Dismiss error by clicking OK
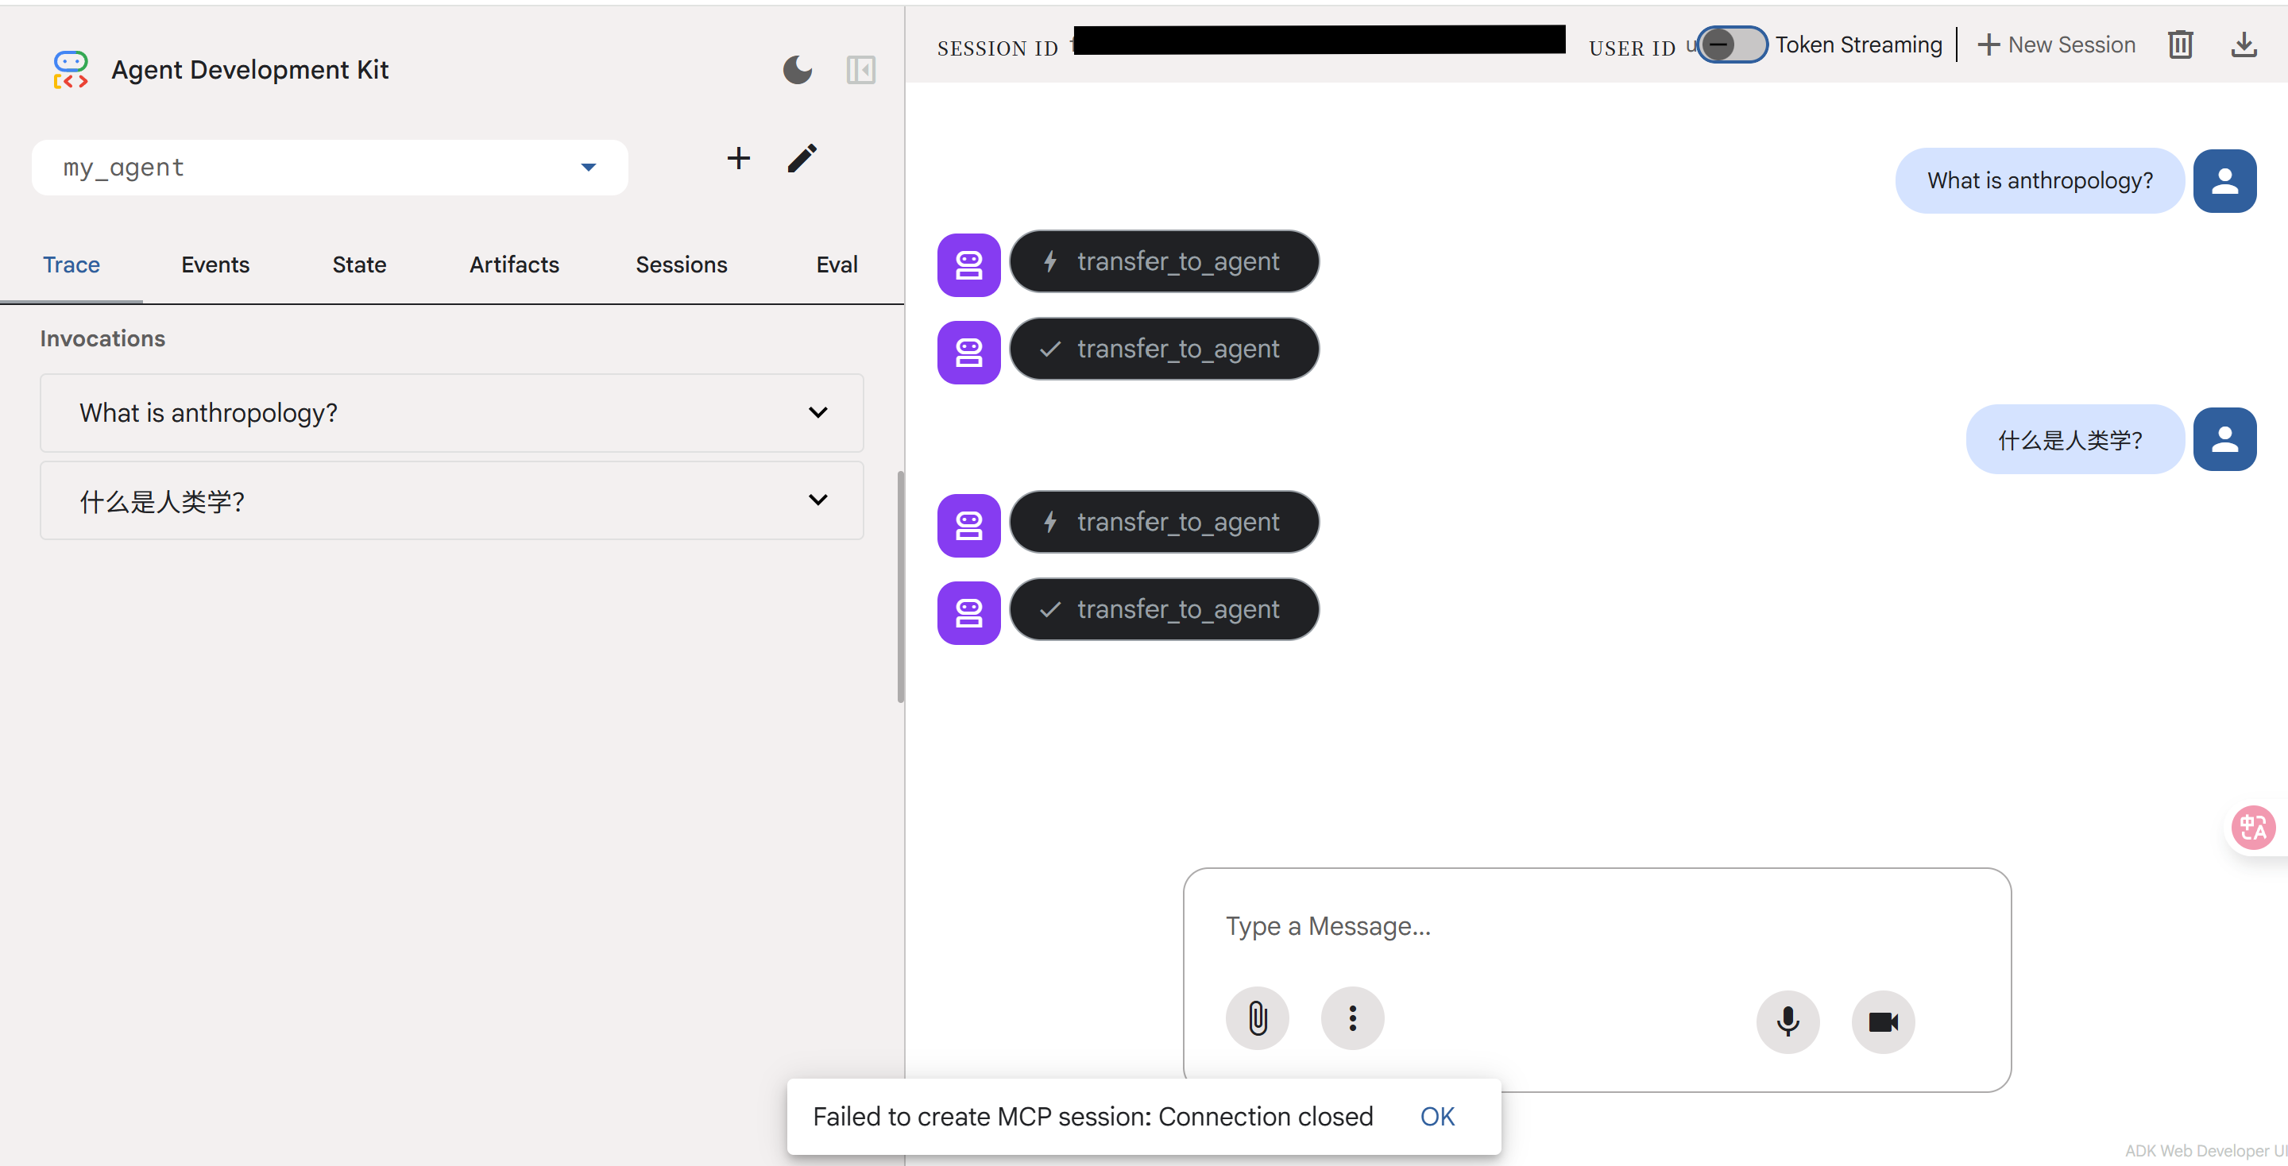Screen dimensions: 2288x1166 coord(1436,1116)
